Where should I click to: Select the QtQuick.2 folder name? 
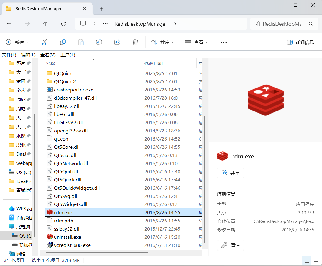click(65, 81)
